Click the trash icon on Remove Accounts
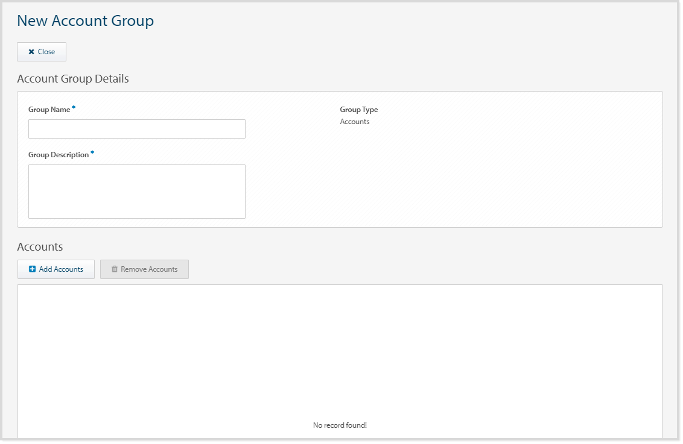The image size is (683, 444). pyautogui.click(x=115, y=269)
